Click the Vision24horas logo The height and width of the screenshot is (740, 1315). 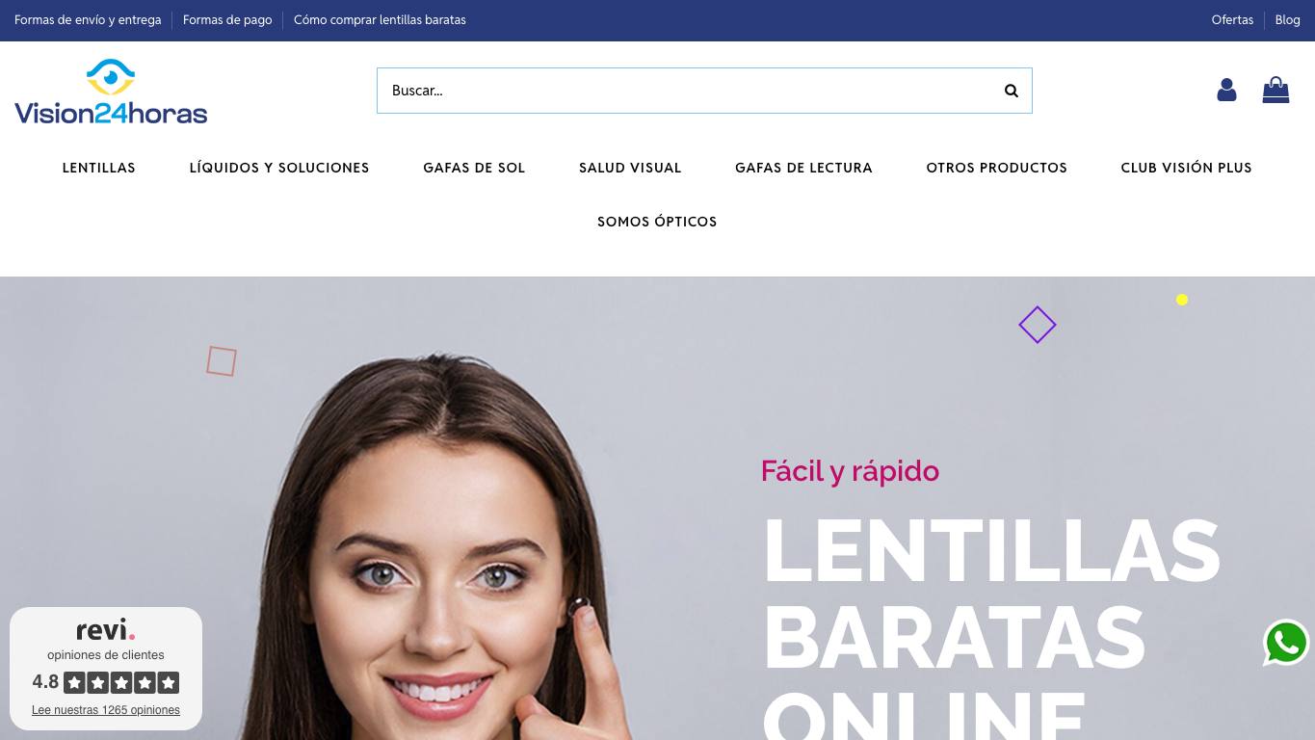point(111,92)
